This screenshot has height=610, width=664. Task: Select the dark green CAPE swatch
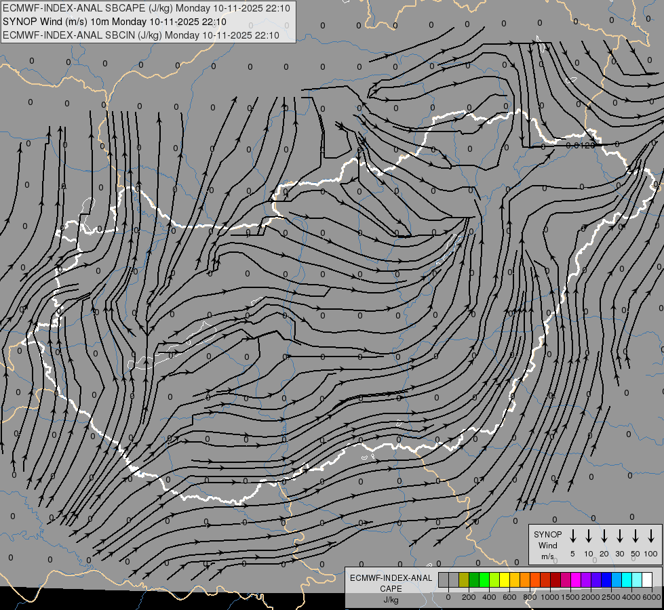tap(474, 579)
